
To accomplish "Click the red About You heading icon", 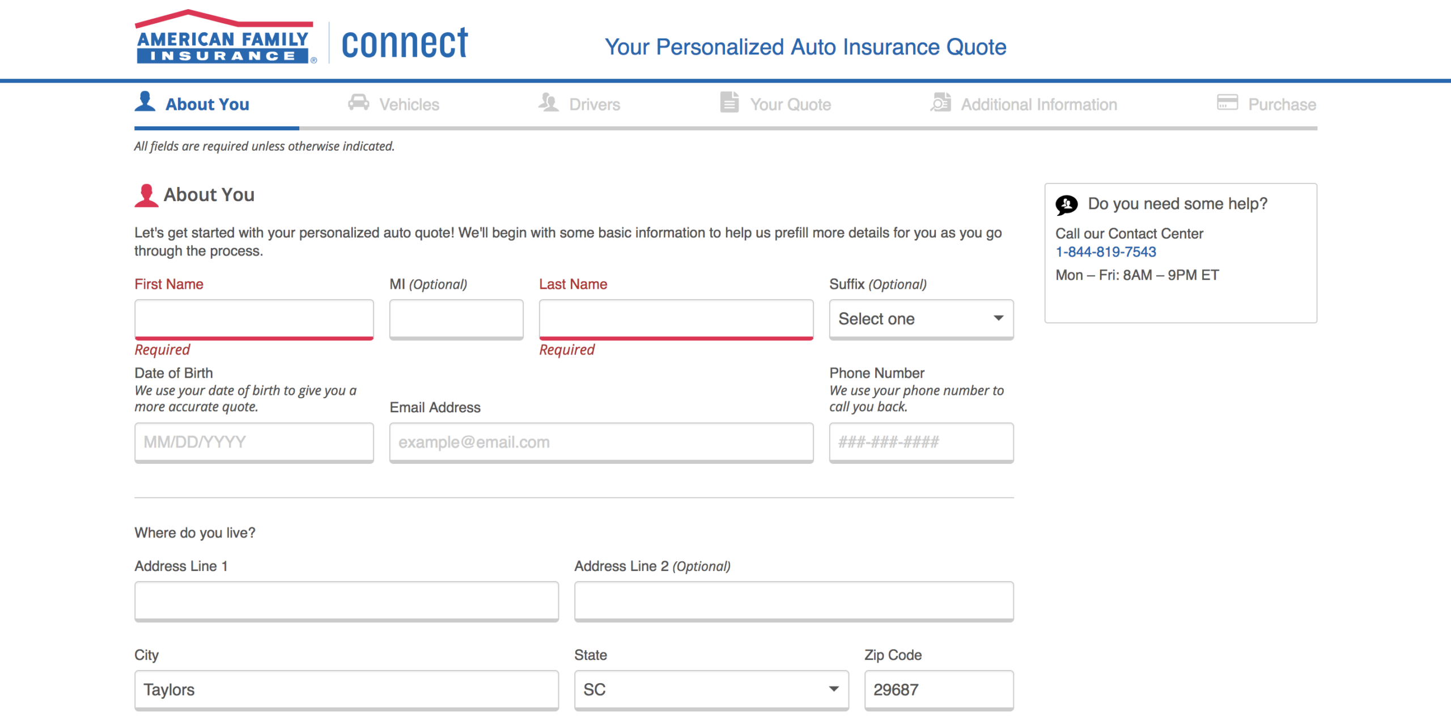I will coord(146,195).
